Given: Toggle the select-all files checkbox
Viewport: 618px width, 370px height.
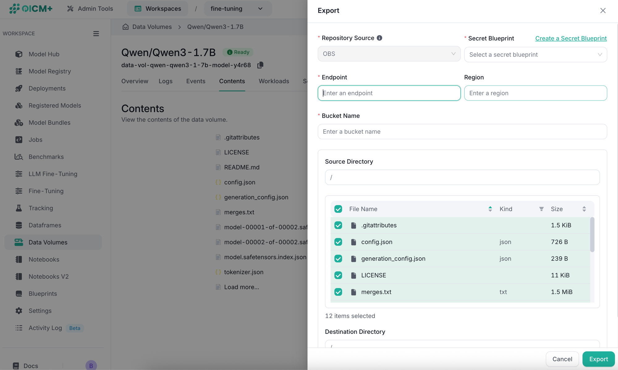Looking at the screenshot, I should coord(338,209).
